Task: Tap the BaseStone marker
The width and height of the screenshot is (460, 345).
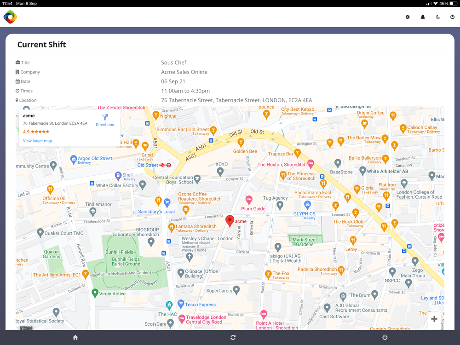Action: [338, 163]
